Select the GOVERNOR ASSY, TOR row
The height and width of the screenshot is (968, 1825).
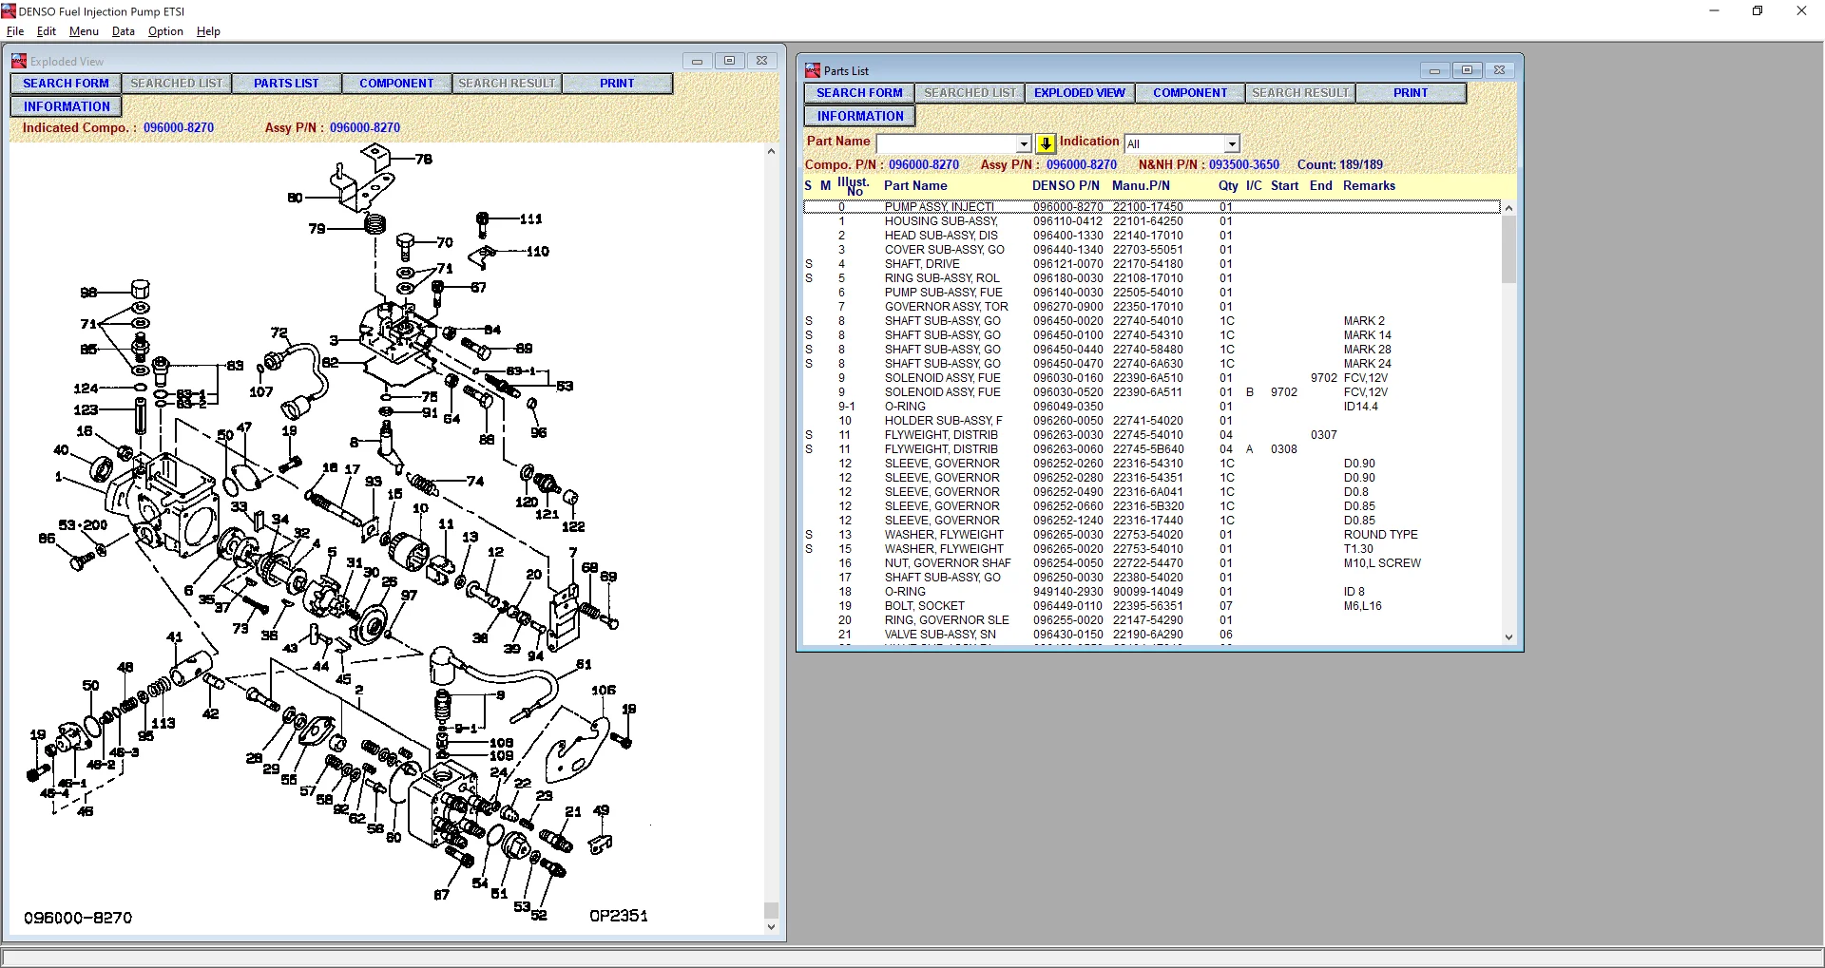(x=1152, y=307)
